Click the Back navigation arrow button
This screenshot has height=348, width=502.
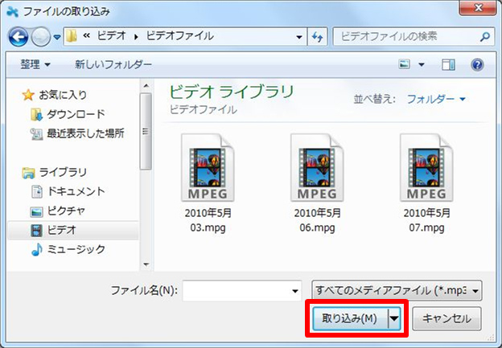coord(19,37)
